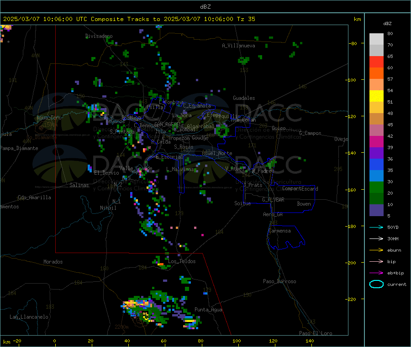Click the cyan 'current' ellipse legend icon
The image size is (411, 347).
(x=376, y=284)
